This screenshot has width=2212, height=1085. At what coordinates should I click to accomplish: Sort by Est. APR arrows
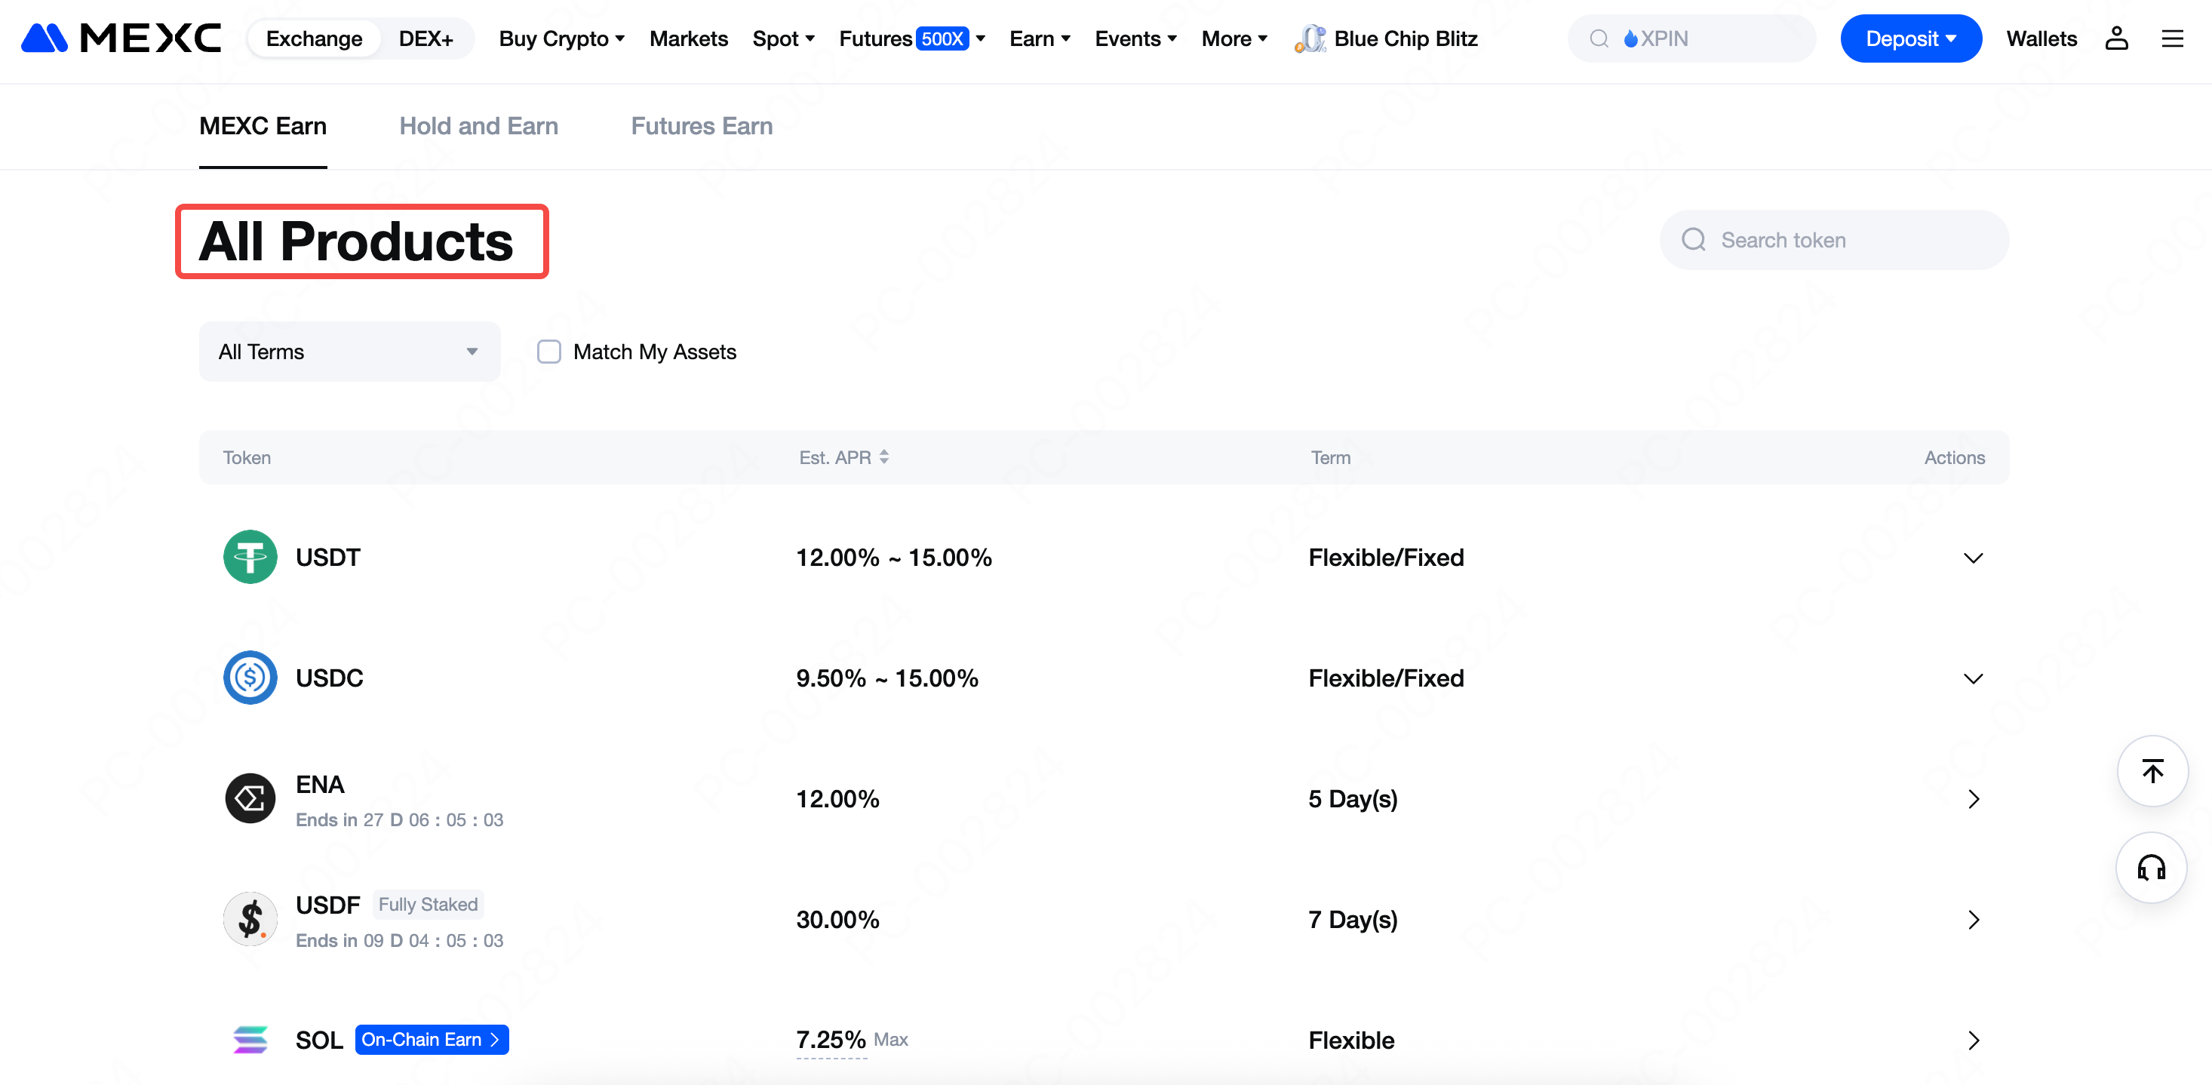click(x=883, y=457)
